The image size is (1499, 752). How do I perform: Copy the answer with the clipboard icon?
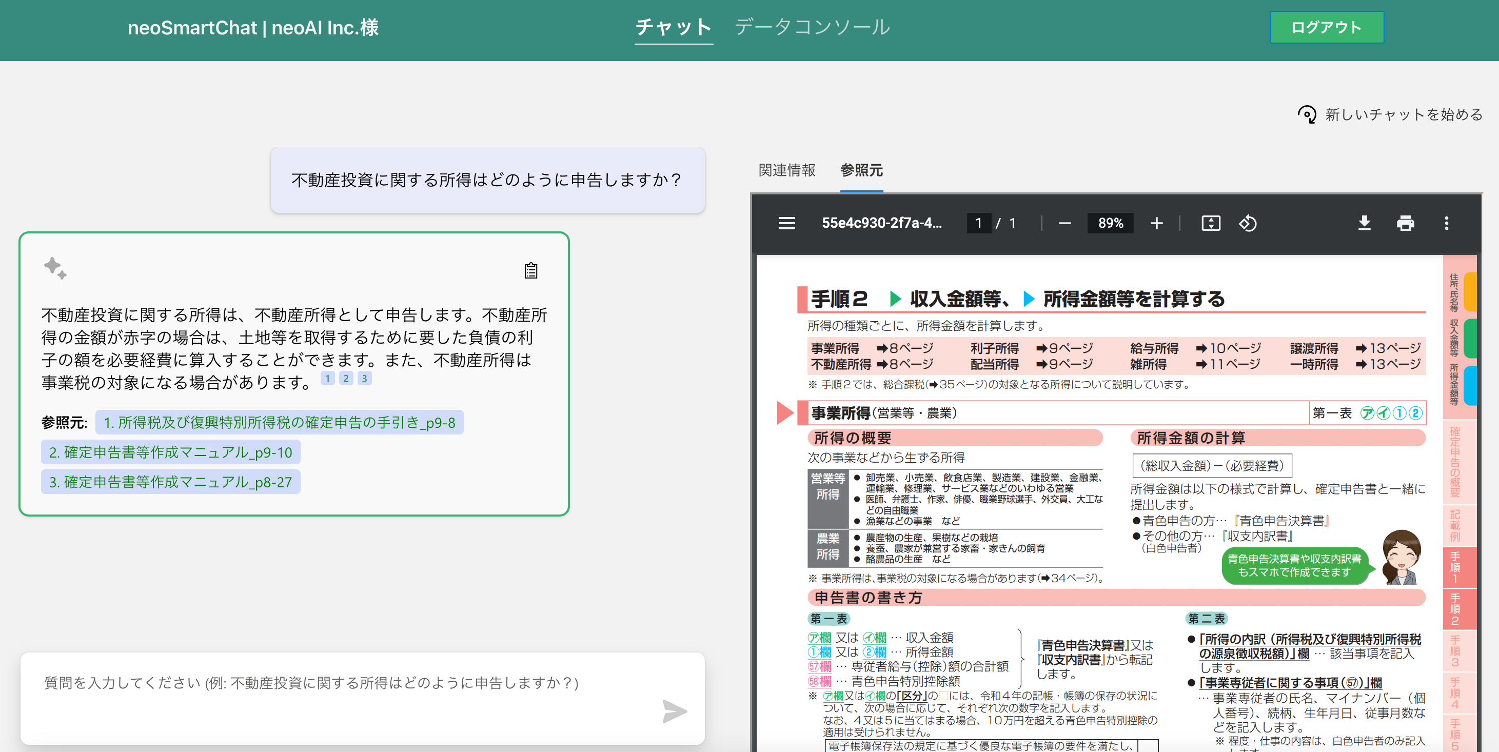tap(530, 271)
